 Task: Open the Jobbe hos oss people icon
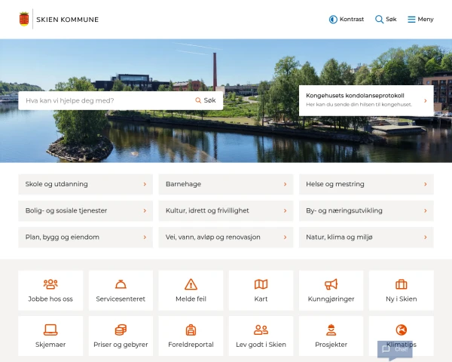[50, 284]
